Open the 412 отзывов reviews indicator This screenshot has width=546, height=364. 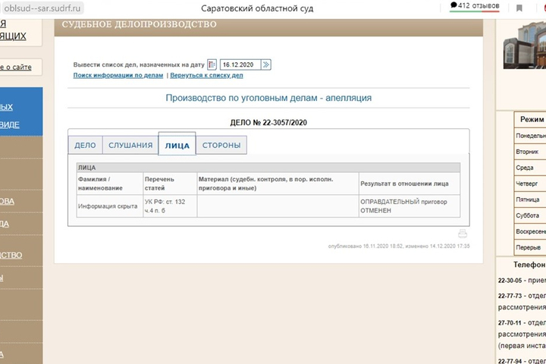[475, 6]
